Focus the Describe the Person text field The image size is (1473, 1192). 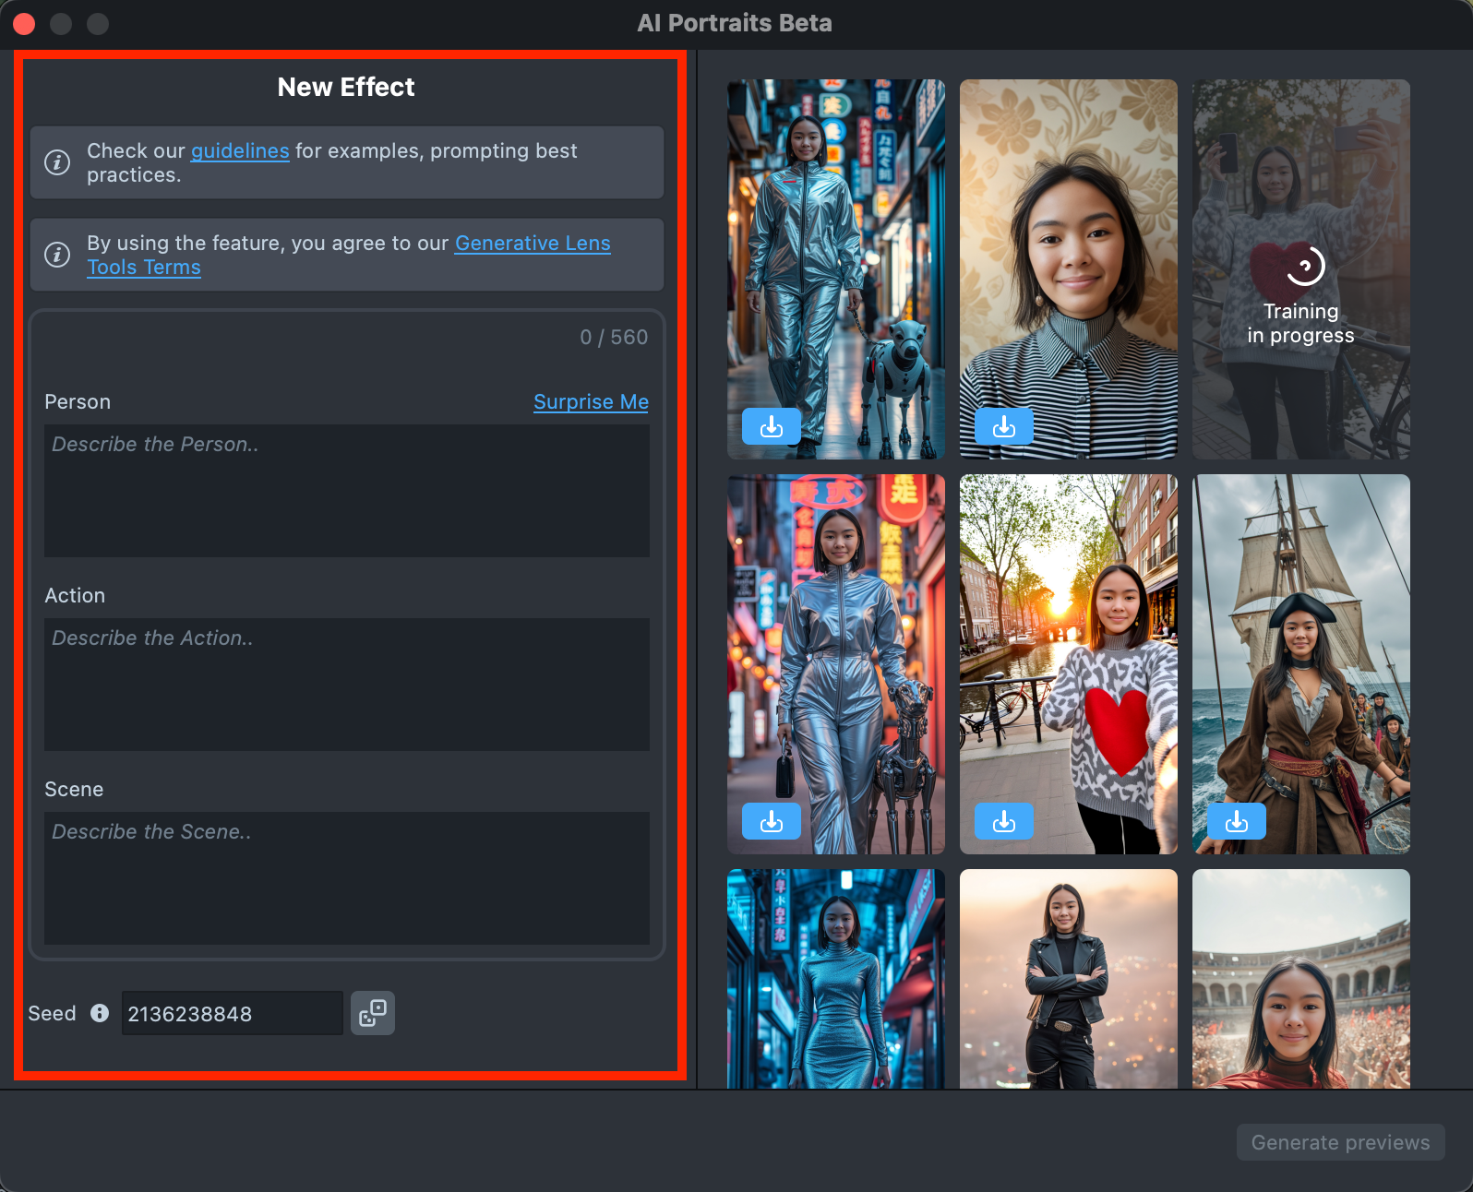[x=346, y=490]
